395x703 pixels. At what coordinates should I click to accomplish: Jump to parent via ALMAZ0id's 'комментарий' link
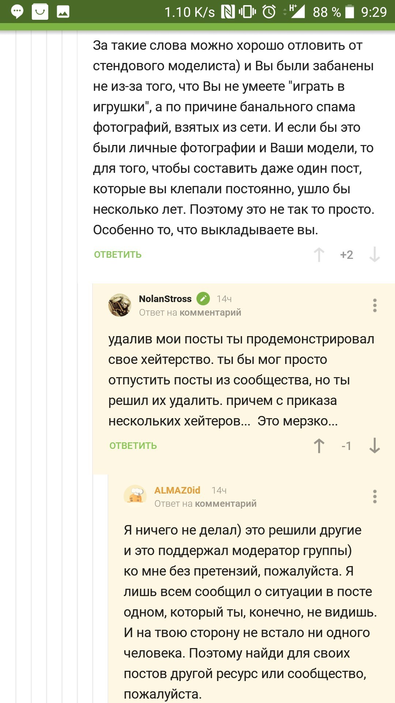(x=226, y=504)
